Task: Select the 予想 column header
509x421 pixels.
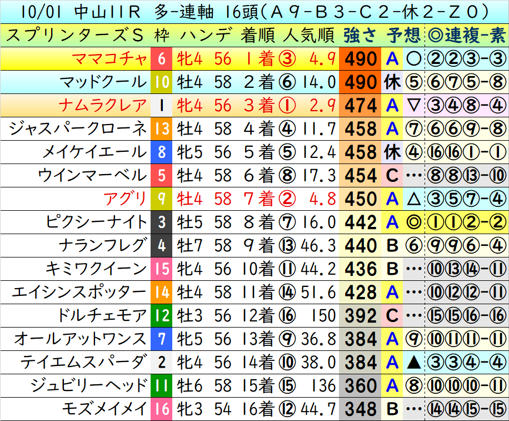Action: (x=403, y=35)
